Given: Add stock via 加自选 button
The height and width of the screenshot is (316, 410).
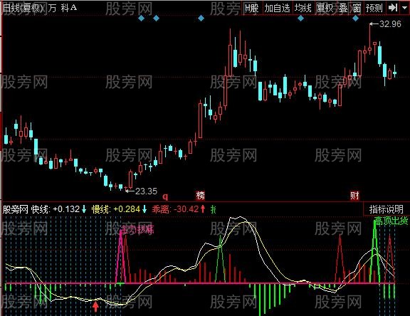Looking at the screenshot, I should [277, 8].
